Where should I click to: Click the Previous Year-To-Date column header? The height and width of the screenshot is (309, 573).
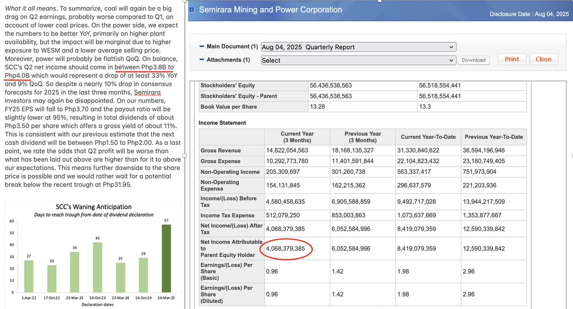point(494,137)
